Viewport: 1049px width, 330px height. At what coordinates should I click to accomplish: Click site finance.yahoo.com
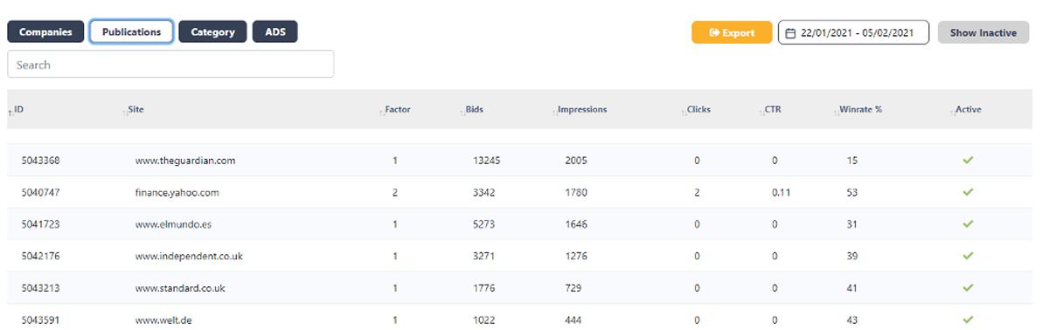click(x=177, y=192)
